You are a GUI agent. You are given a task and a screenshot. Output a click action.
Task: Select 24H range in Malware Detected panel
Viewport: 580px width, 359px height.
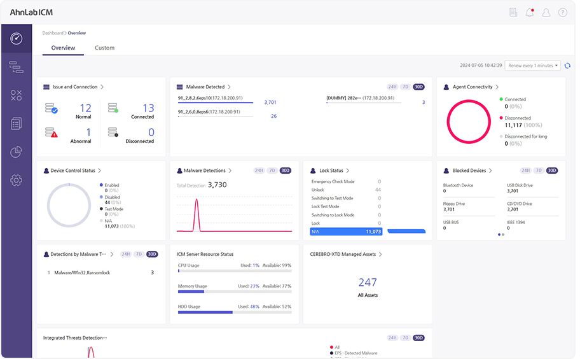(392, 87)
